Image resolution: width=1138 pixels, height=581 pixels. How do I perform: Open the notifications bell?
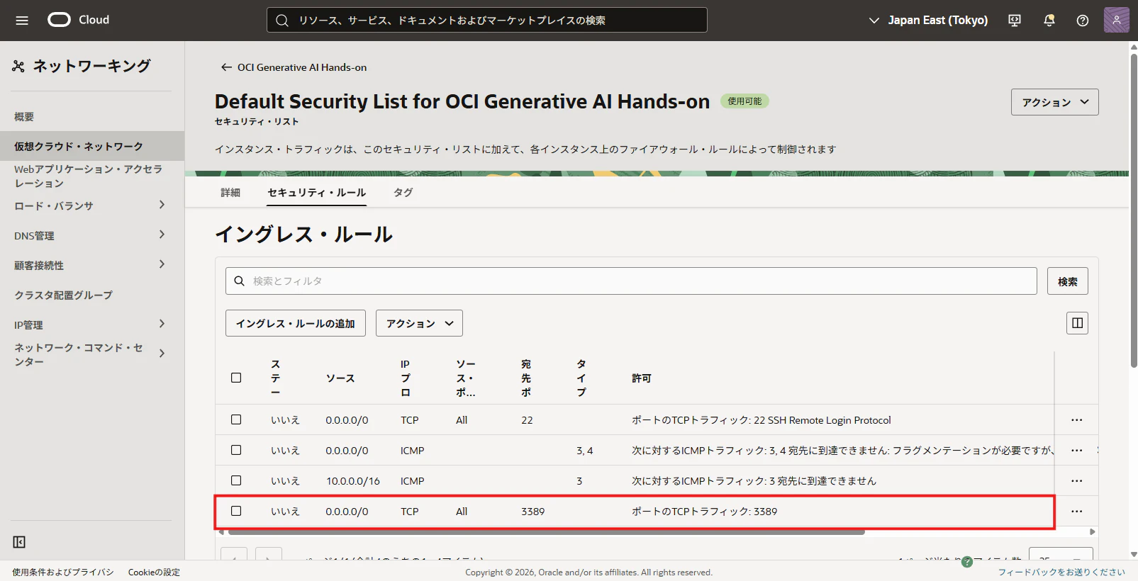point(1049,21)
